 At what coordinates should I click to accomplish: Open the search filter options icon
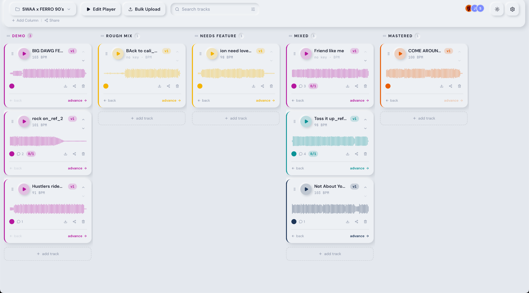click(253, 9)
